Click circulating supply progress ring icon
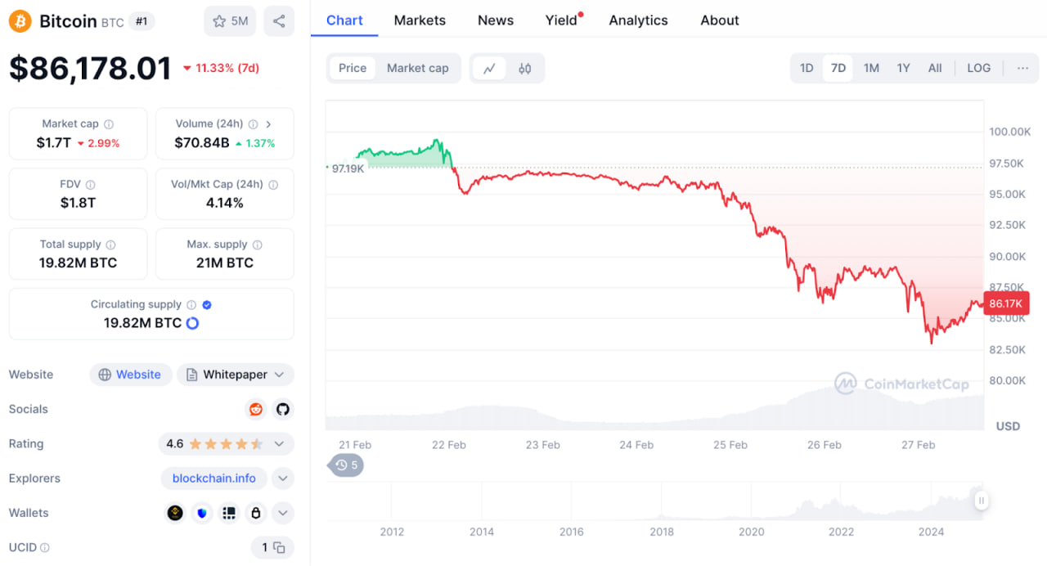The height and width of the screenshot is (566, 1047). 192,323
